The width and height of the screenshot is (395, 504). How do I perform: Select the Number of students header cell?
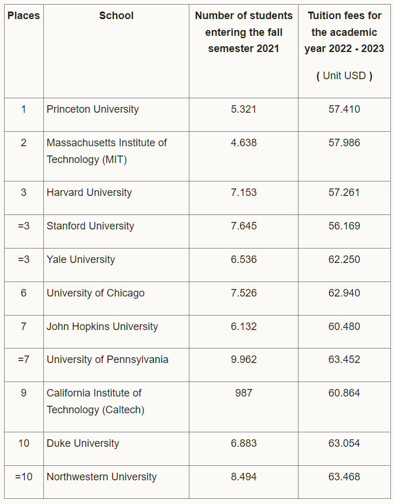(244, 51)
